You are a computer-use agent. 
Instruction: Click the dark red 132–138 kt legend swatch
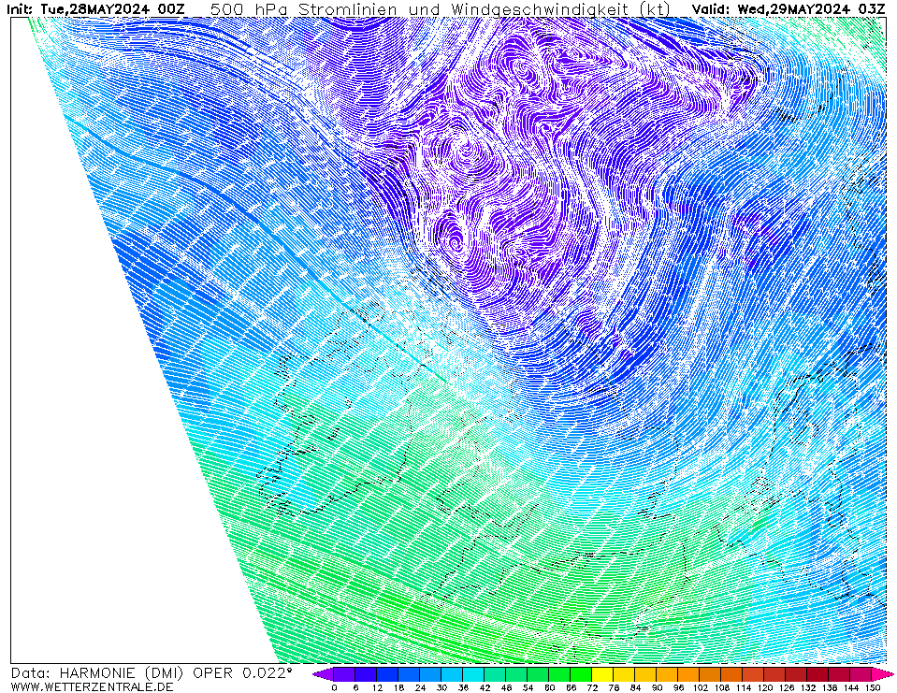pyautogui.click(x=818, y=674)
